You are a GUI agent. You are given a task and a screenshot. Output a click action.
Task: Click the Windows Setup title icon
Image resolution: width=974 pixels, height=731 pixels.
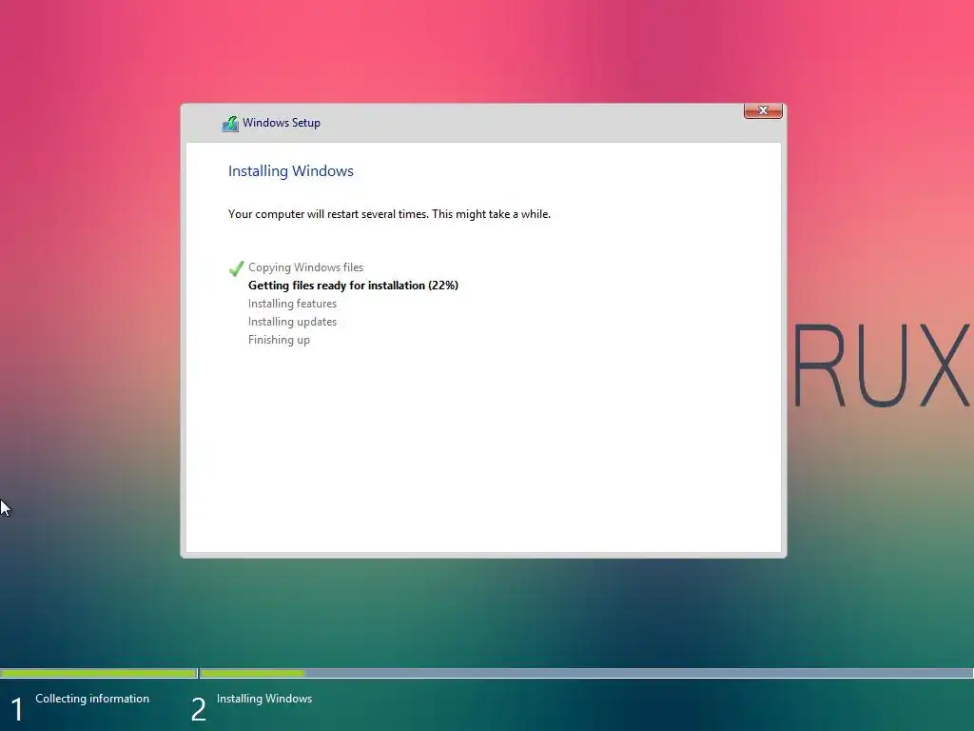click(x=230, y=124)
